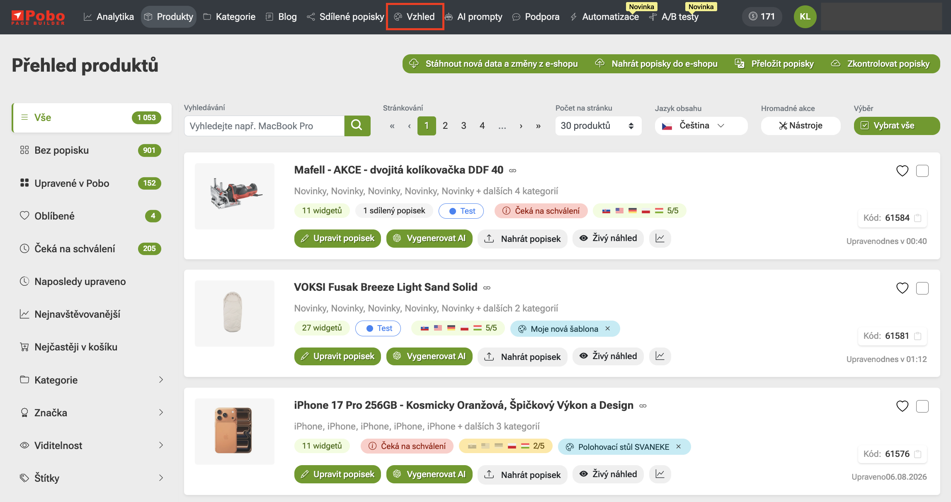
Task: Open the Analytika nav item
Action: click(109, 17)
